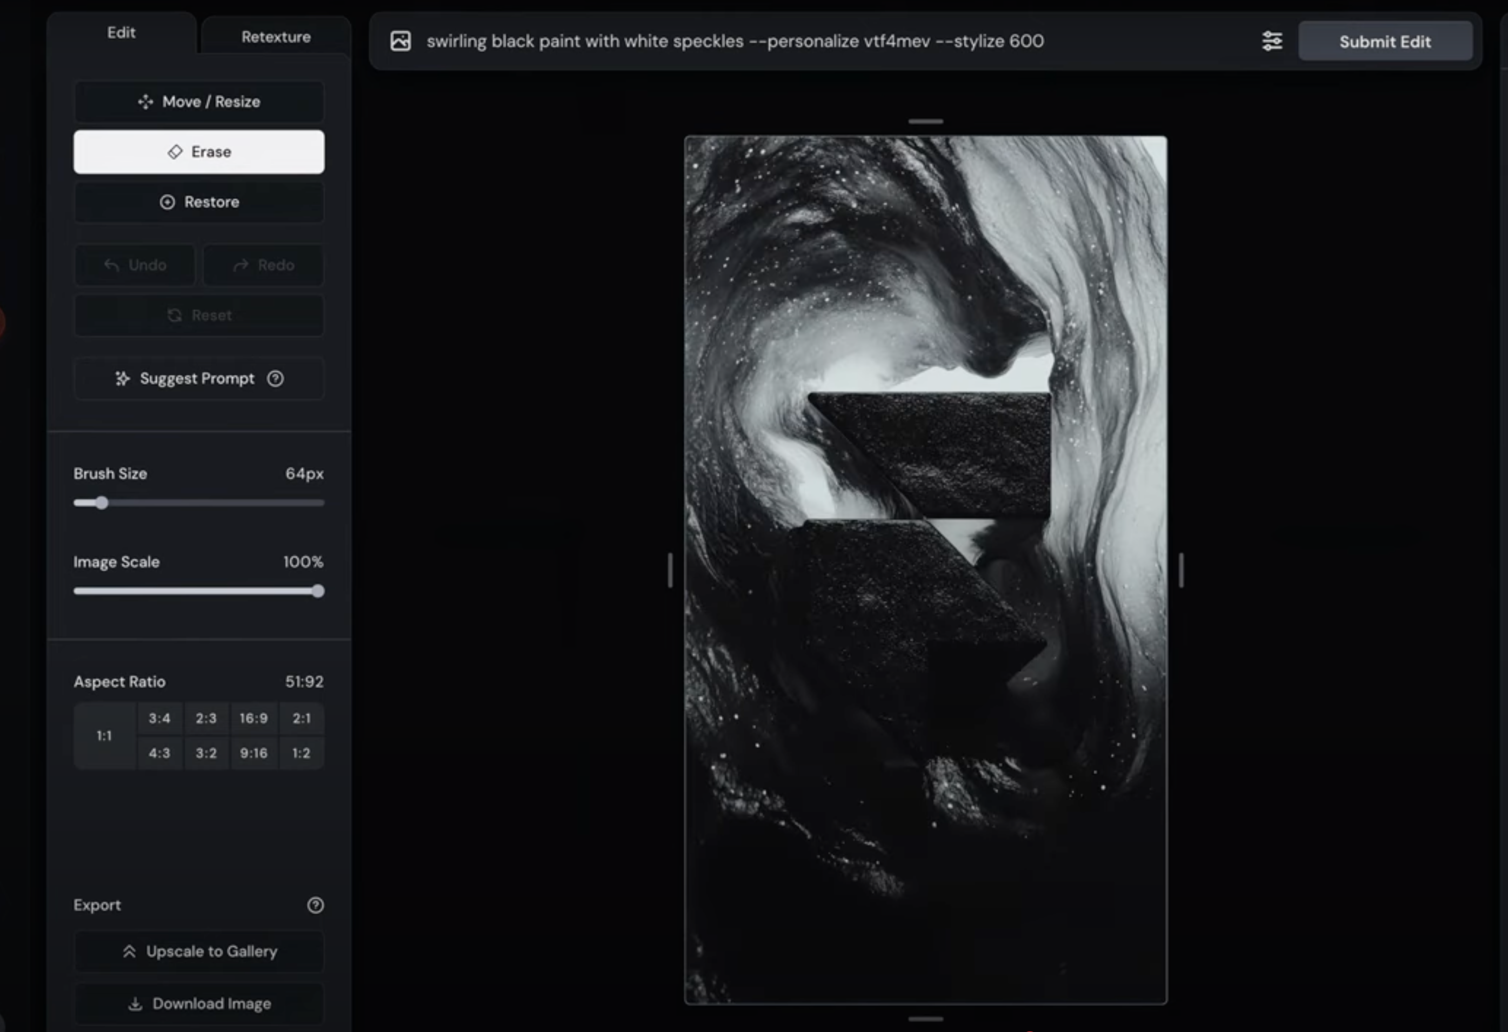The image size is (1508, 1032).
Task: Set aspect ratio to 3:2
Action: (x=206, y=753)
